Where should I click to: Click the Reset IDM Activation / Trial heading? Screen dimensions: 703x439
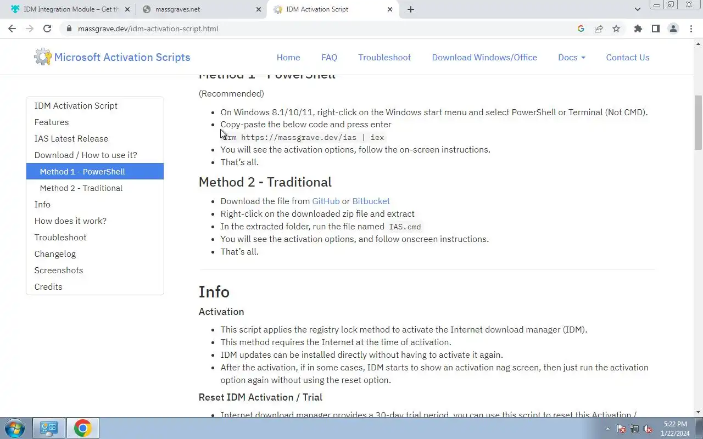tap(260, 397)
